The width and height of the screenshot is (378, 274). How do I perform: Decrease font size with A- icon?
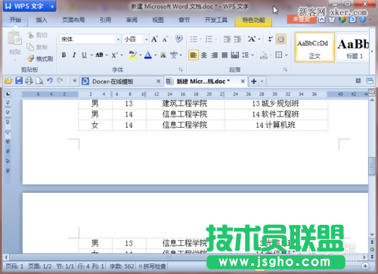pos(165,39)
